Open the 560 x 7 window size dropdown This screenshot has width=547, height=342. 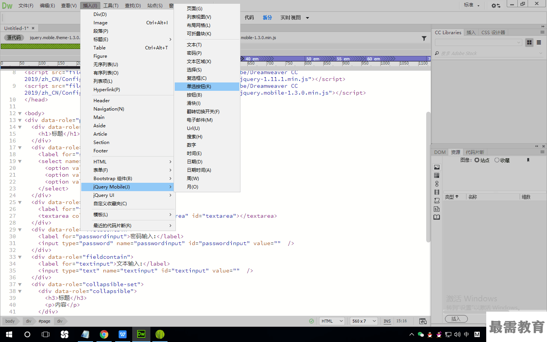[x=364, y=321]
